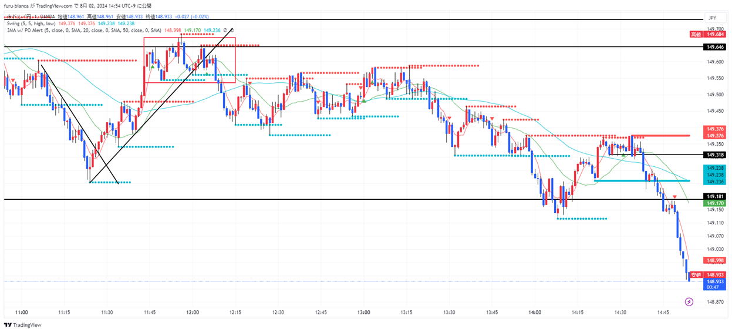Click the 安値 low price tag
The height and width of the screenshot is (332, 732).
[696, 274]
